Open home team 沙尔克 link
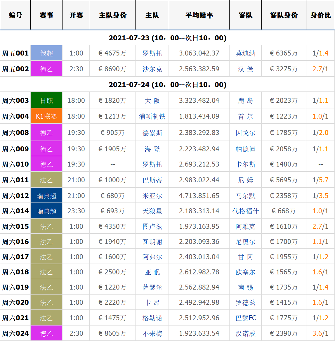The image size is (335, 341). click(x=152, y=69)
